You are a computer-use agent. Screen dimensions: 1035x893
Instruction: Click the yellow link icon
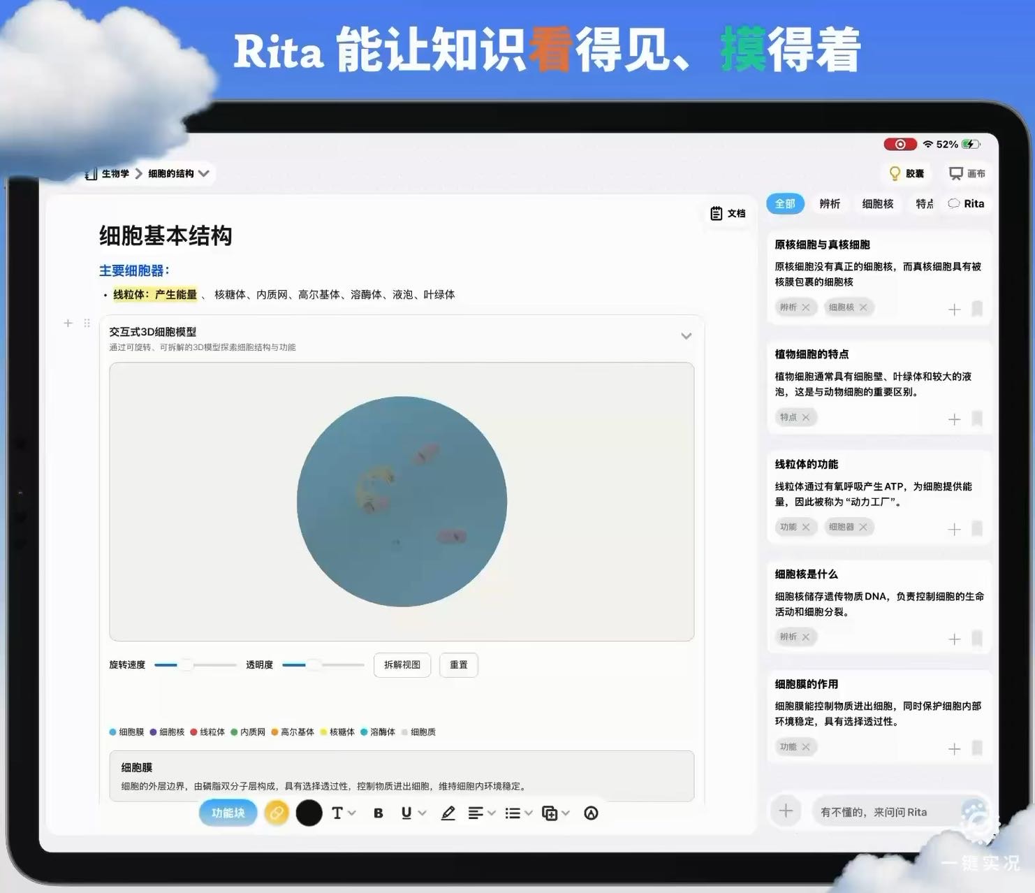coord(277,813)
